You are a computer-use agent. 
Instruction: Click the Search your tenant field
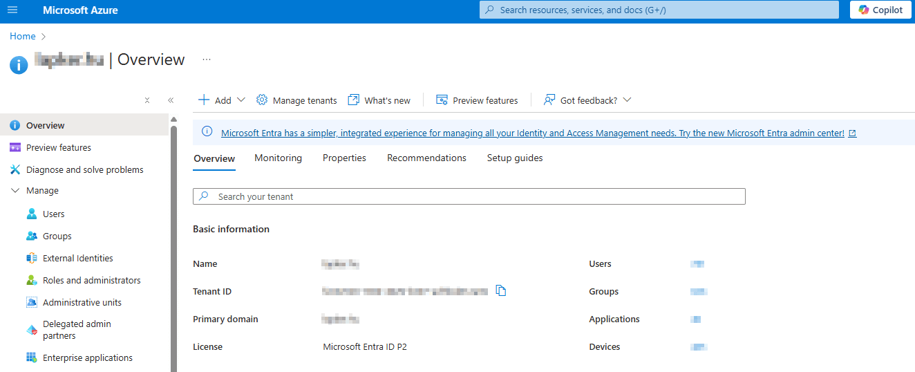[x=469, y=196]
